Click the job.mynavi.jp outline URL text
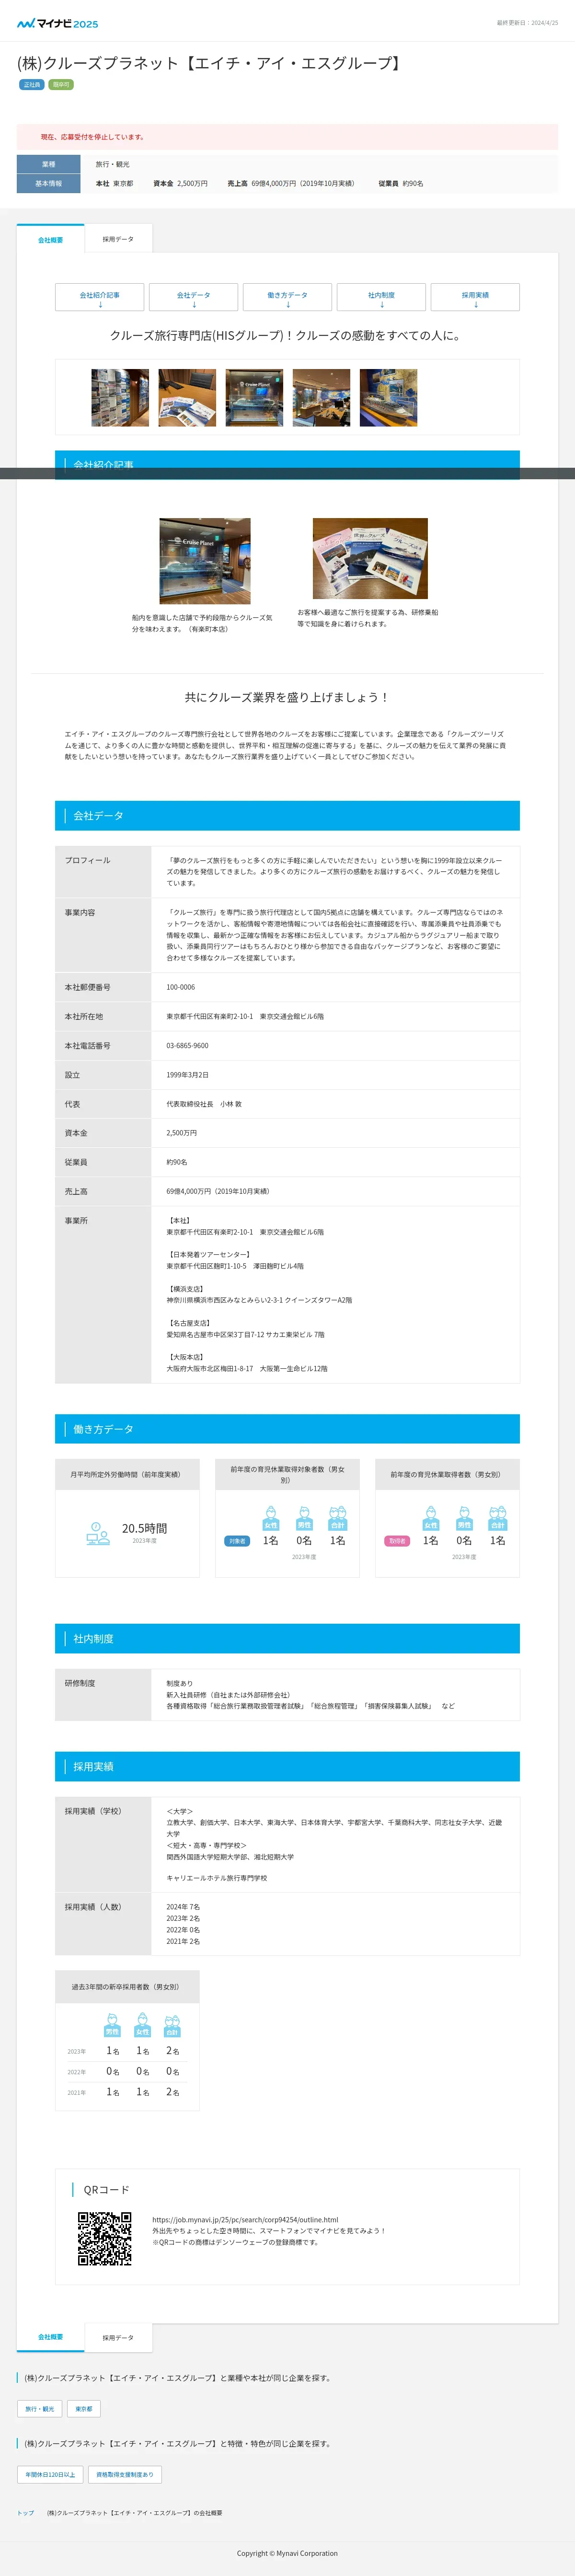 click(245, 2219)
